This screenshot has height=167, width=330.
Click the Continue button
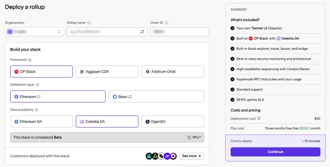275,152
